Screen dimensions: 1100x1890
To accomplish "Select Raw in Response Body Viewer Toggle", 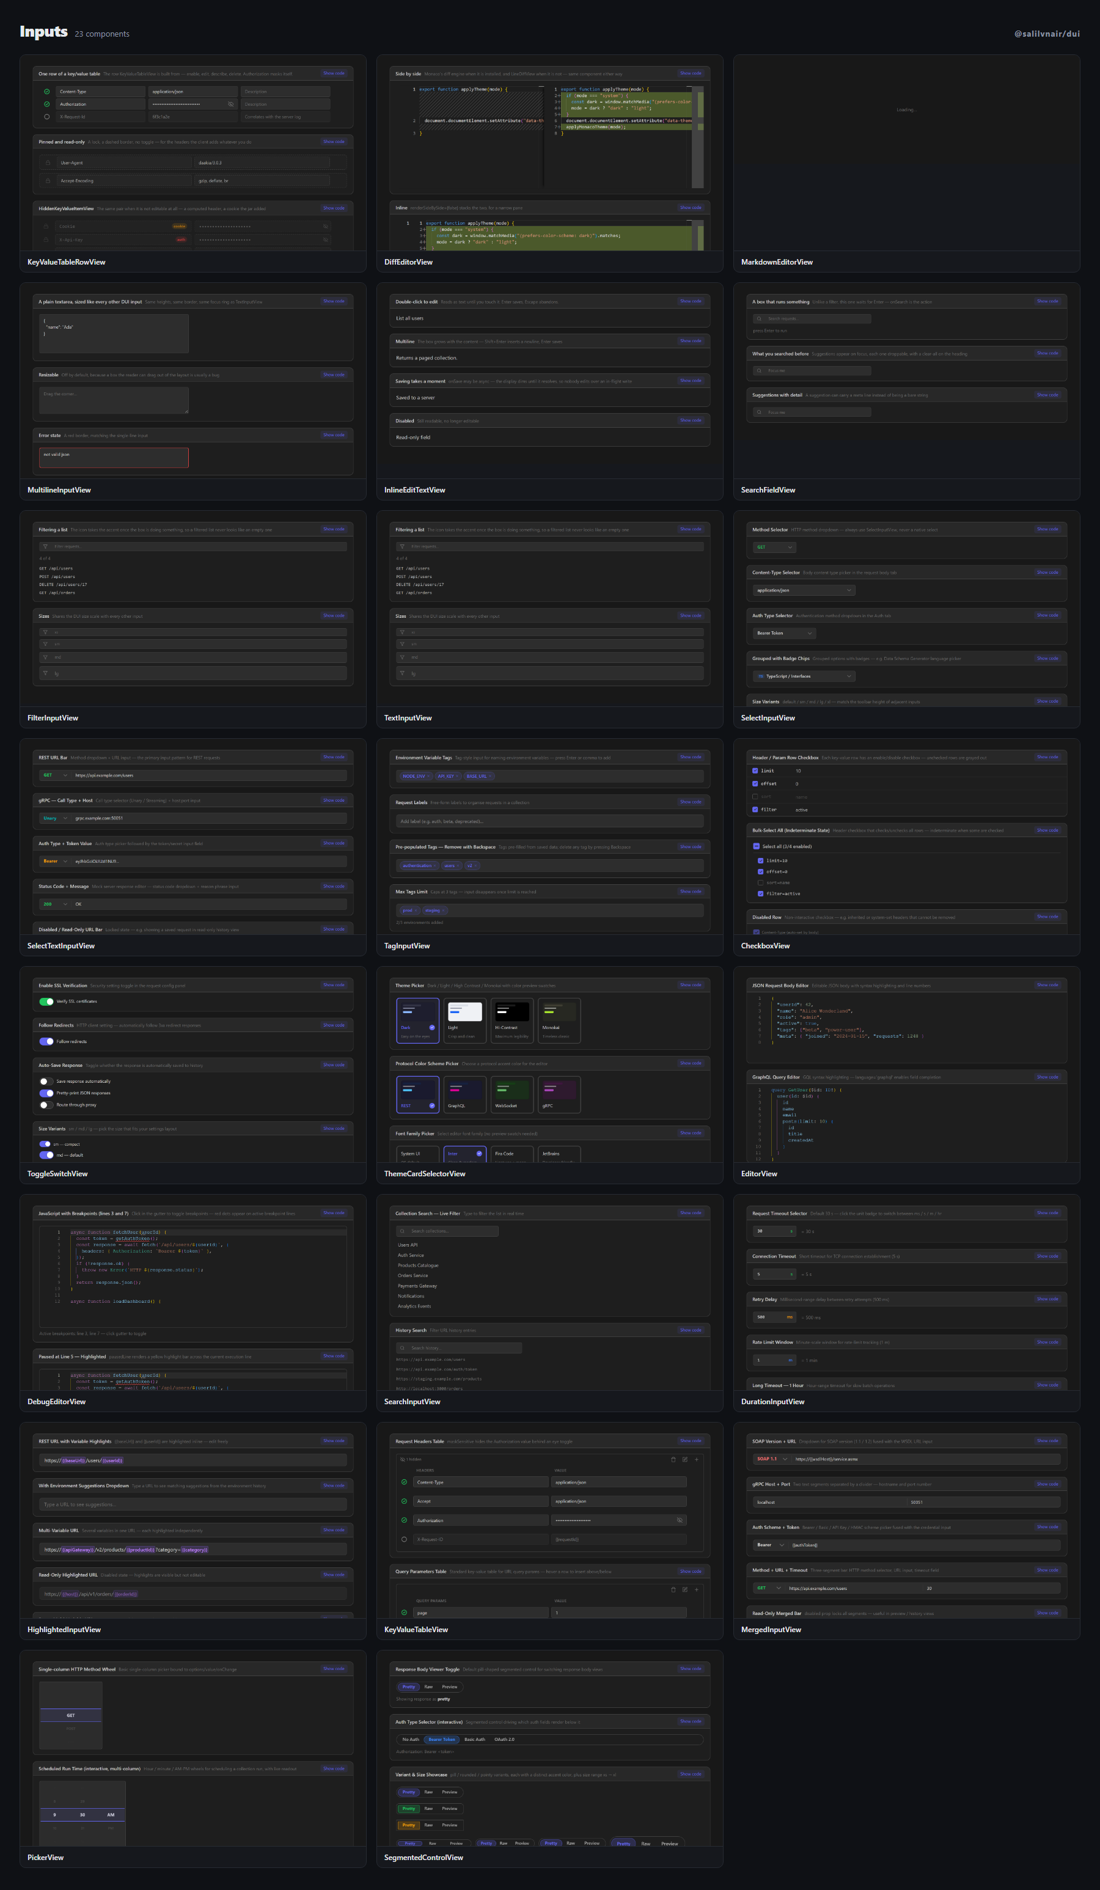I will tap(428, 1687).
